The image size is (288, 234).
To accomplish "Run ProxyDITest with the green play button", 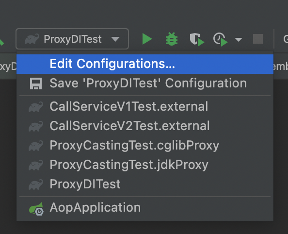I will 147,39.
